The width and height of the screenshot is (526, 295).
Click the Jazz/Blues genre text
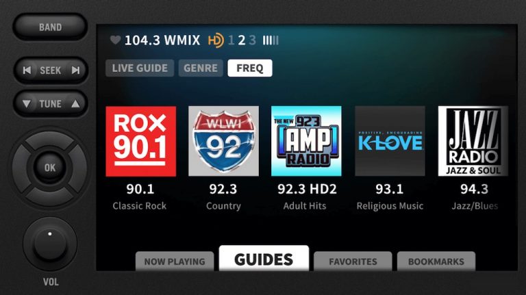pos(475,206)
